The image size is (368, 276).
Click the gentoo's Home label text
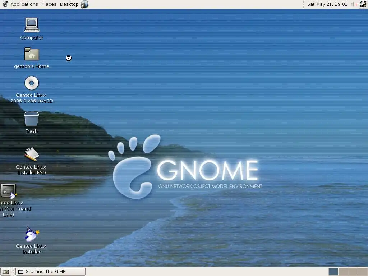[32, 66]
